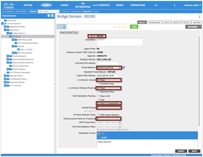
Task: Click Description text area
Action: point(120,42)
